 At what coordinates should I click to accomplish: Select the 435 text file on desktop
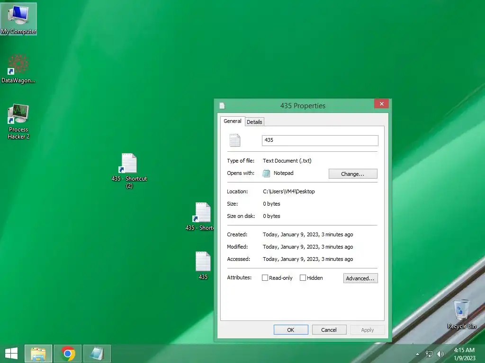203,266
